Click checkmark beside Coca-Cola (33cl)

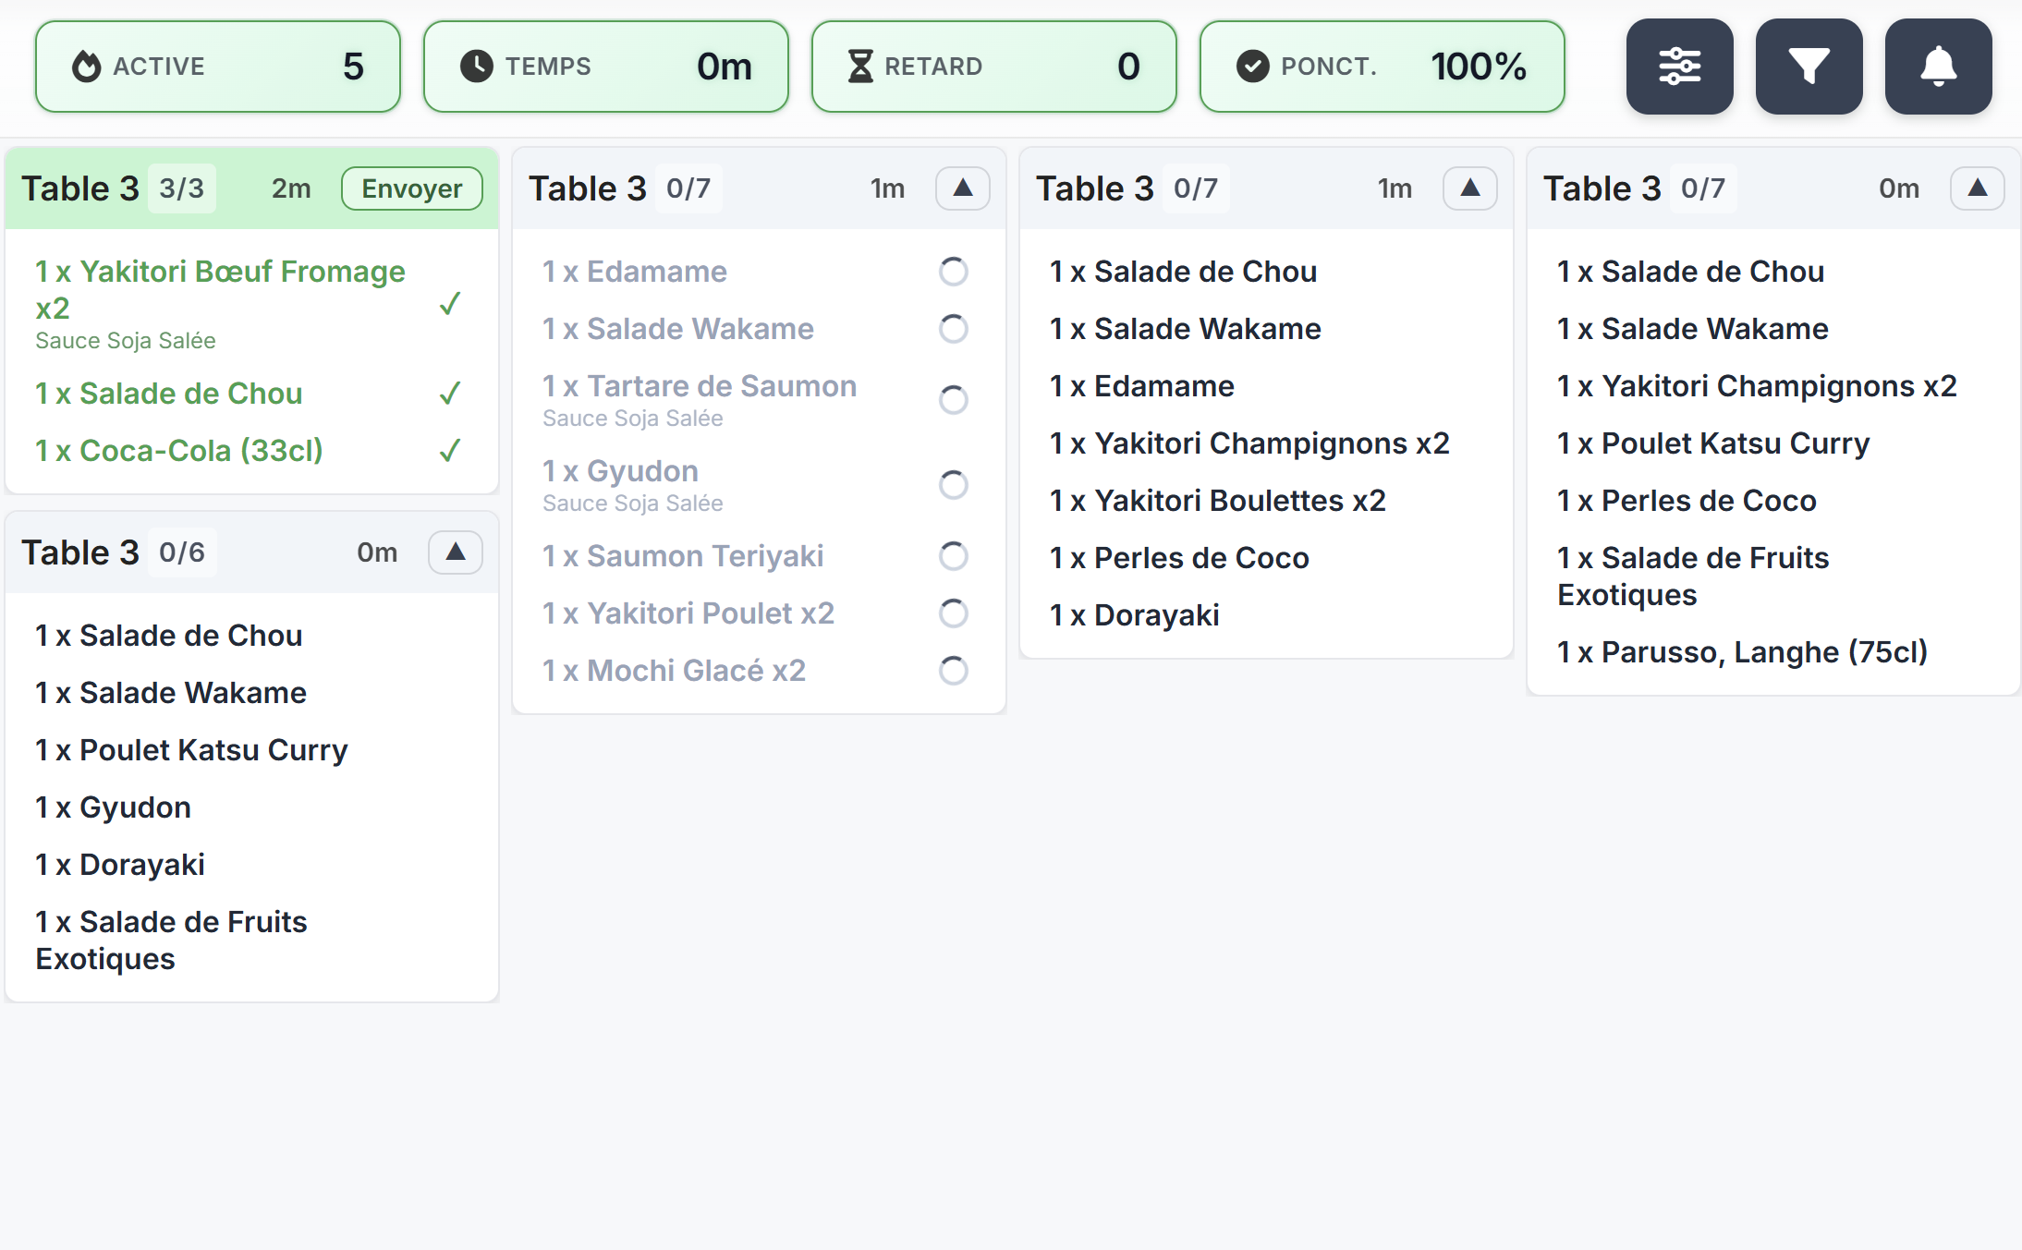(x=450, y=450)
